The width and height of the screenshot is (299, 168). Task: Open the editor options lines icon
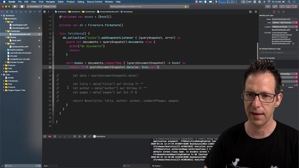[250, 12]
